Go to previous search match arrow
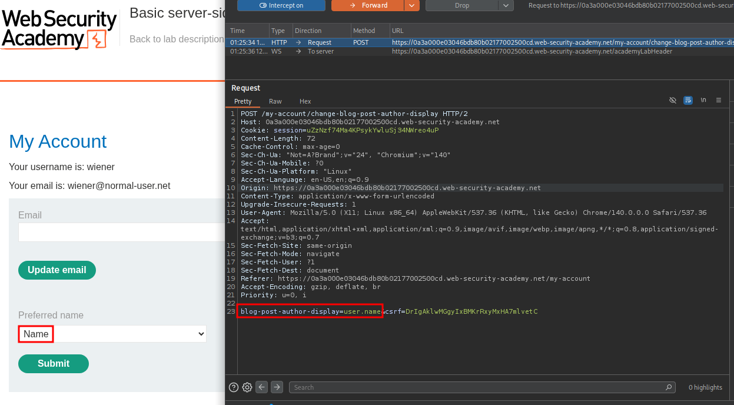 point(262,387)
